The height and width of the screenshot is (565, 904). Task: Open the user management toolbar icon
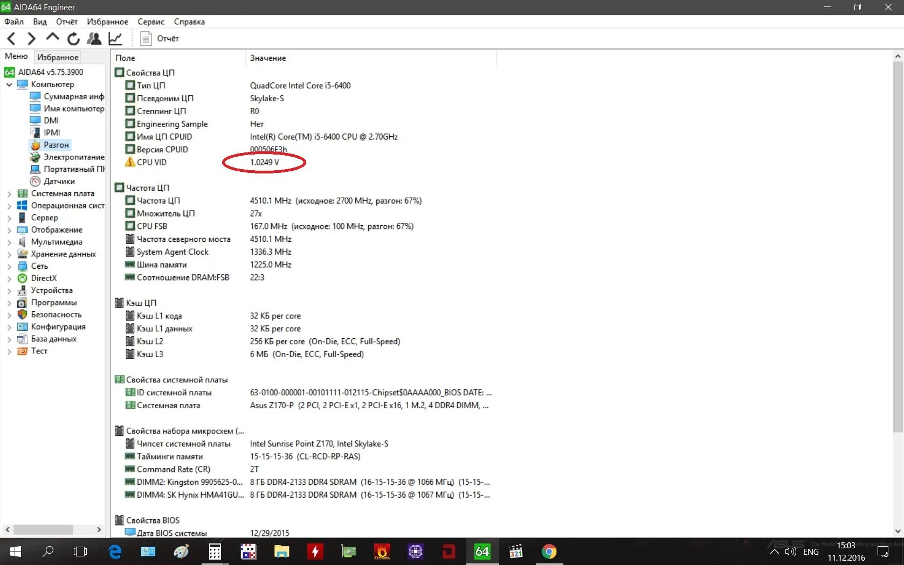click(94, 38)
